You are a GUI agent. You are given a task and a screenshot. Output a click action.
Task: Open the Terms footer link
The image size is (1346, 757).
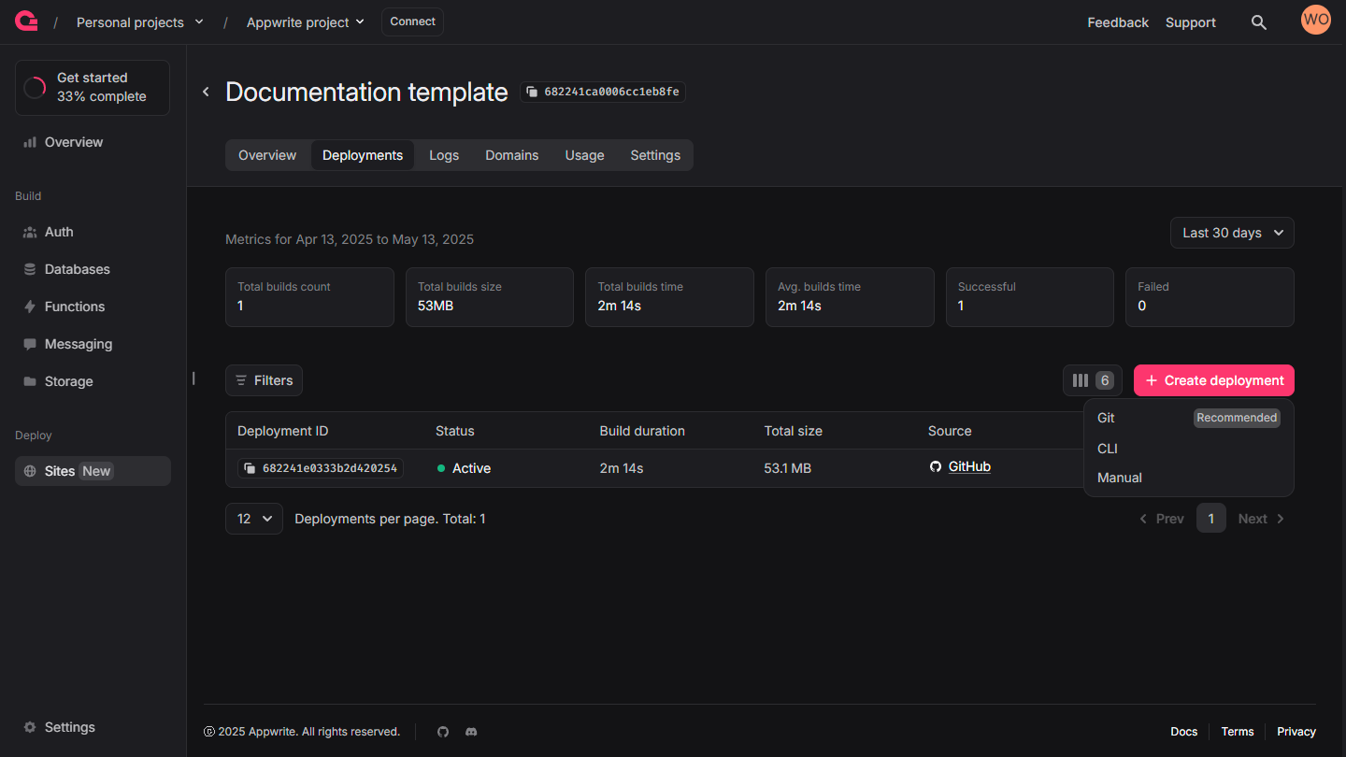[x=1238, y=732]
